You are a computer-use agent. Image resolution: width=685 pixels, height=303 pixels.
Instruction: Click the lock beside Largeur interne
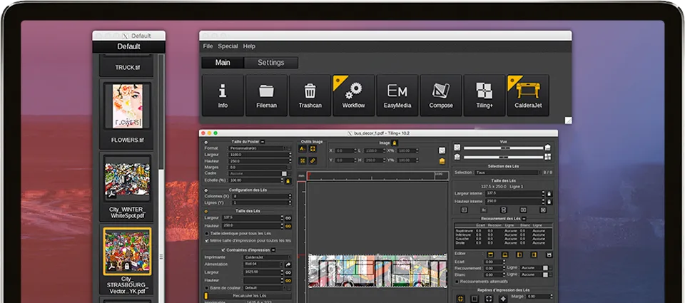[x=549, y=193]
